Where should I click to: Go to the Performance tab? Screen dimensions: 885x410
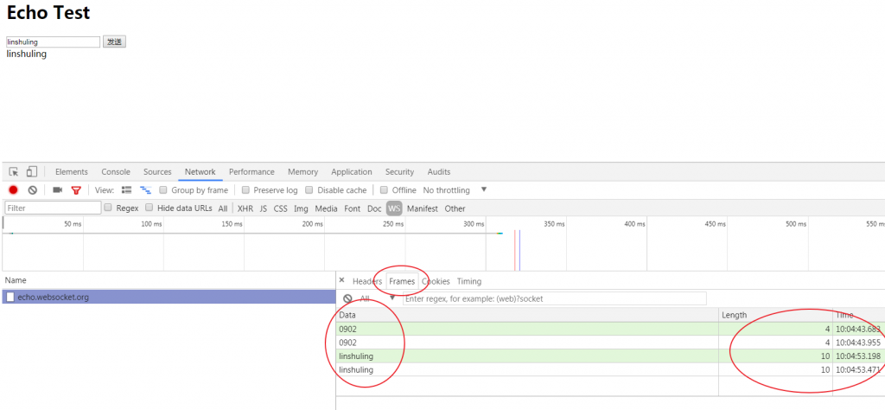pyautogui.click(x=251, y=171)
